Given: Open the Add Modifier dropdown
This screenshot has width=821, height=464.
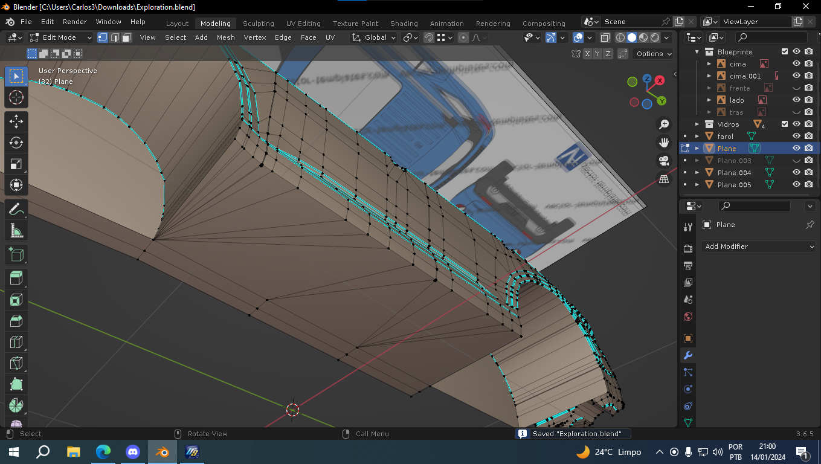Looking at the screenshot, I should click(759, 246).
